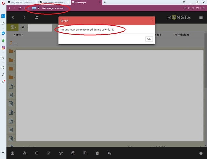Screen dimensions: 207x159
Task: Open bookmarks star in Opera sidebar
Action: (x=3, y=24)
